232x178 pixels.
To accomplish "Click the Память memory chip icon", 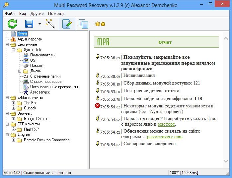I will (26, 66).
